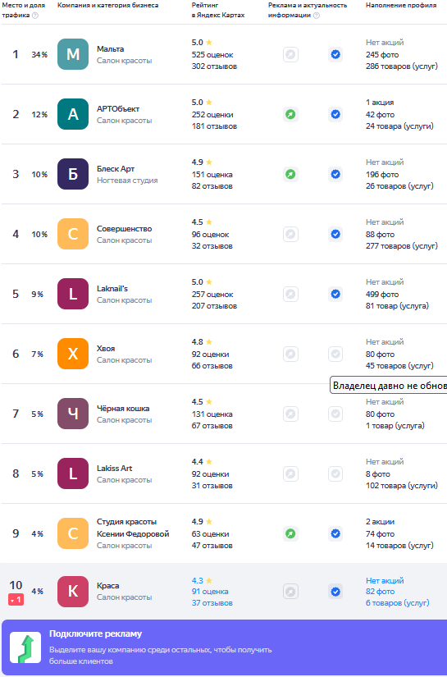Click the grey advertising icon for Мальта
Image resolution: width=447 pixels, height=677 pixels.
click(x=291, y=54)
